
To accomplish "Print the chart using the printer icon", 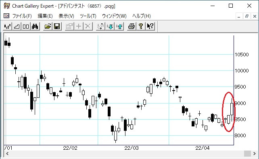I will (x=132, y=26).
